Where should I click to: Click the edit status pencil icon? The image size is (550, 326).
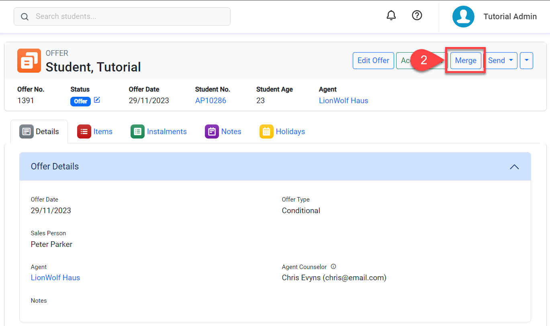pyautogui.click(x=97, y=100)
